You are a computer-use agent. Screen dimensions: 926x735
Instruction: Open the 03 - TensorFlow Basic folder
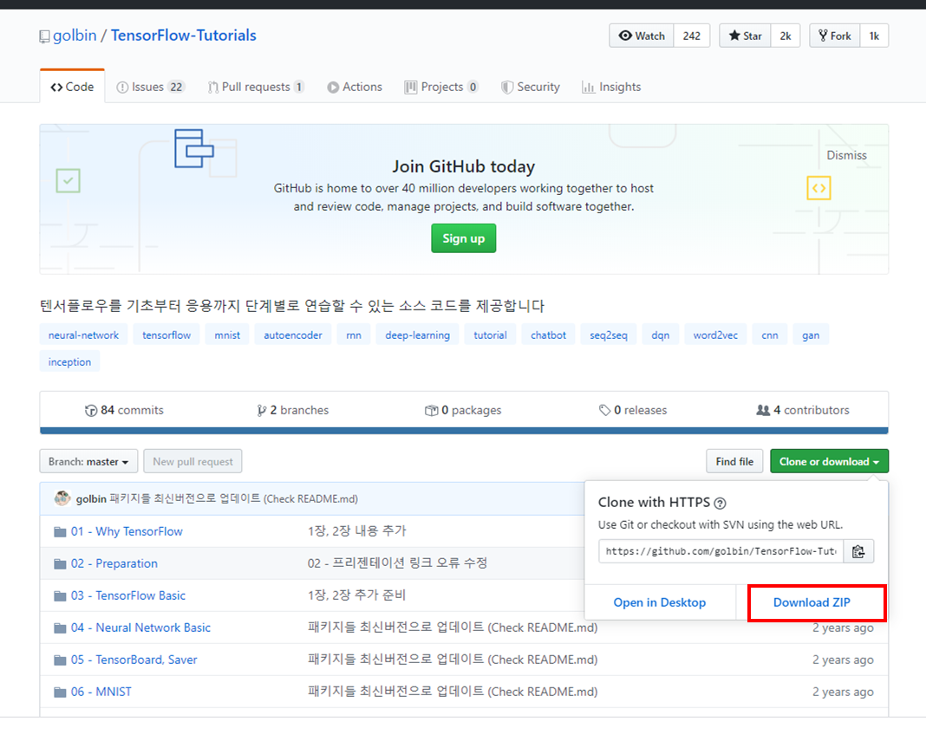128,595
